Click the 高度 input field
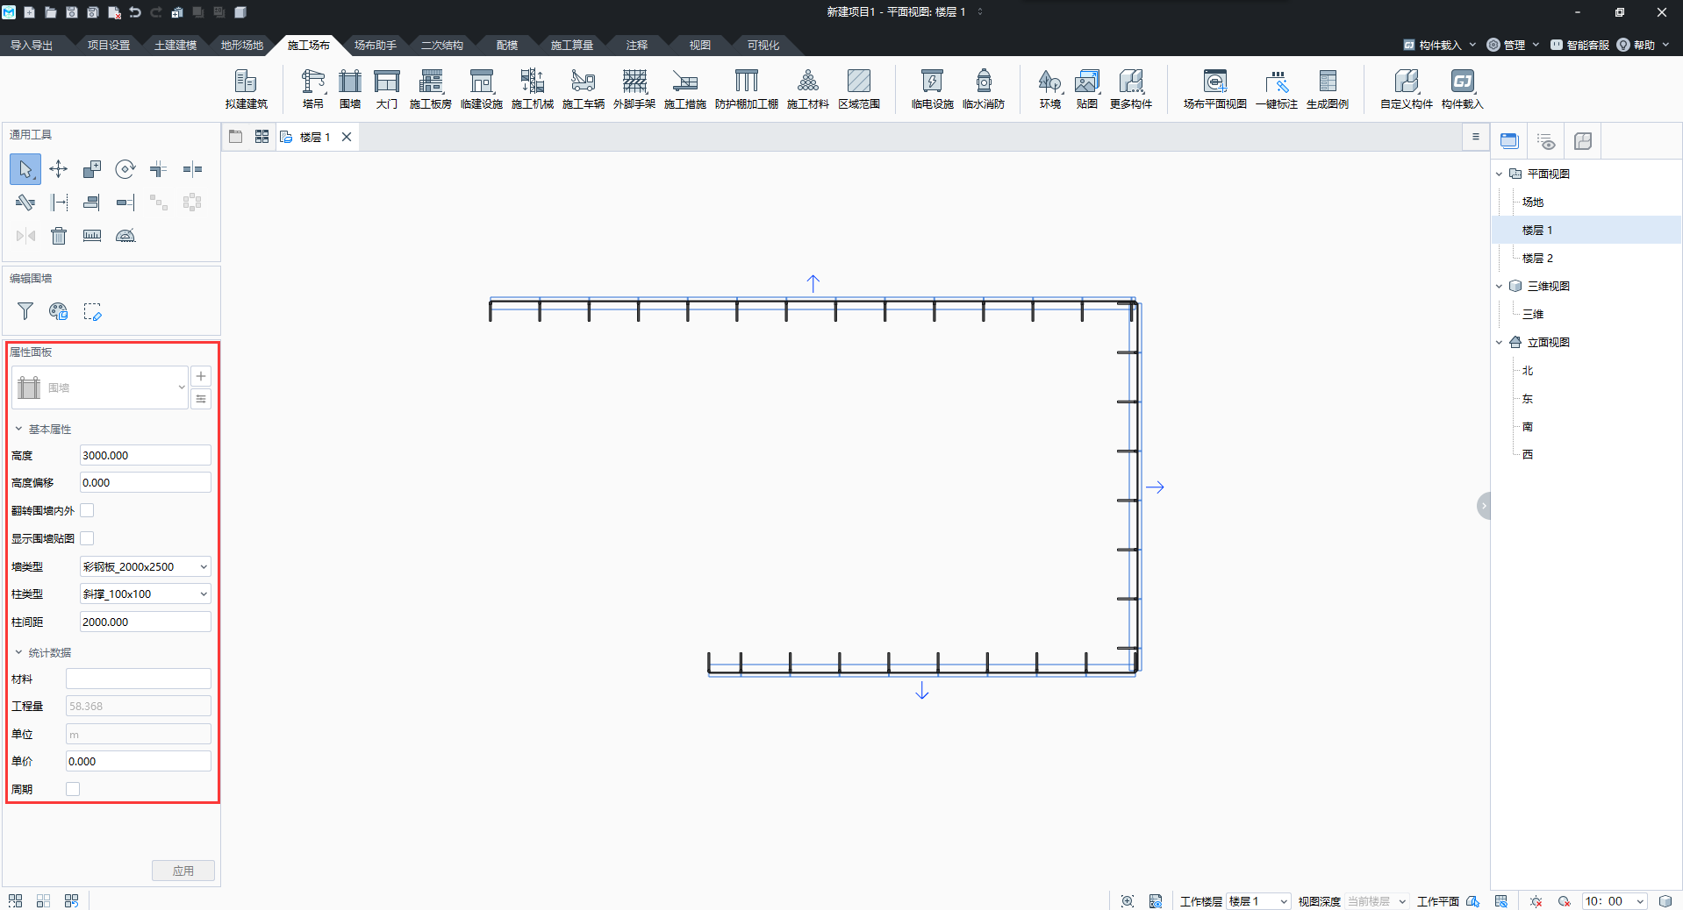The height and width of the screenshot is (910, 1683). pyautogui.click(x=146, y=455)
